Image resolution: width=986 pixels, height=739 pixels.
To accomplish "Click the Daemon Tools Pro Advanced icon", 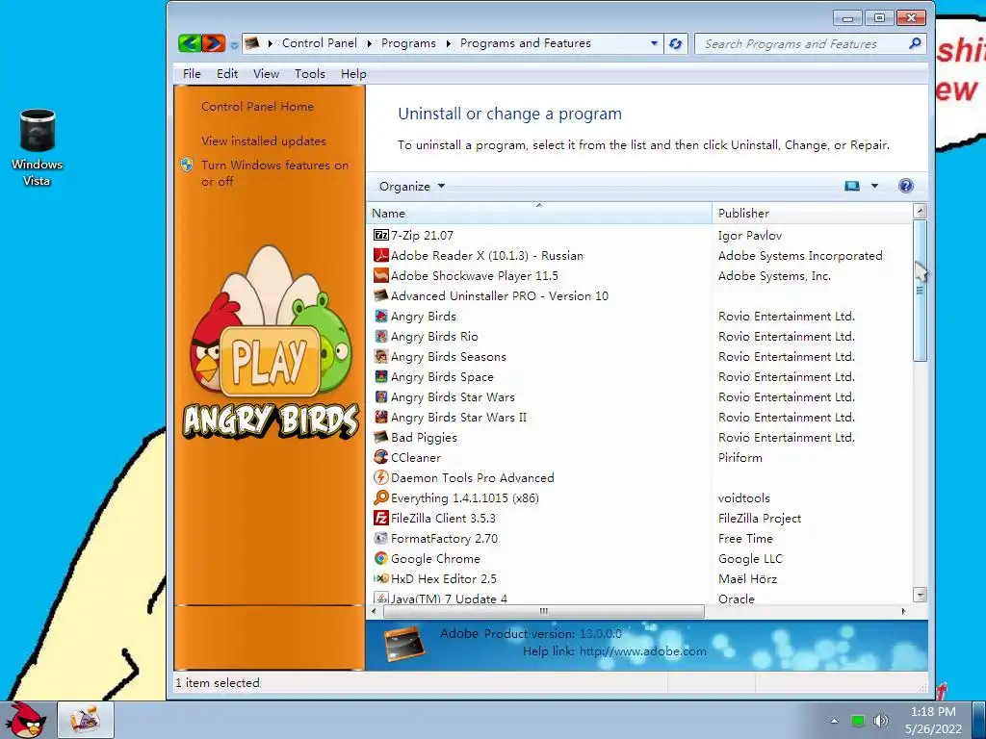I will click(x=381, y=477).
